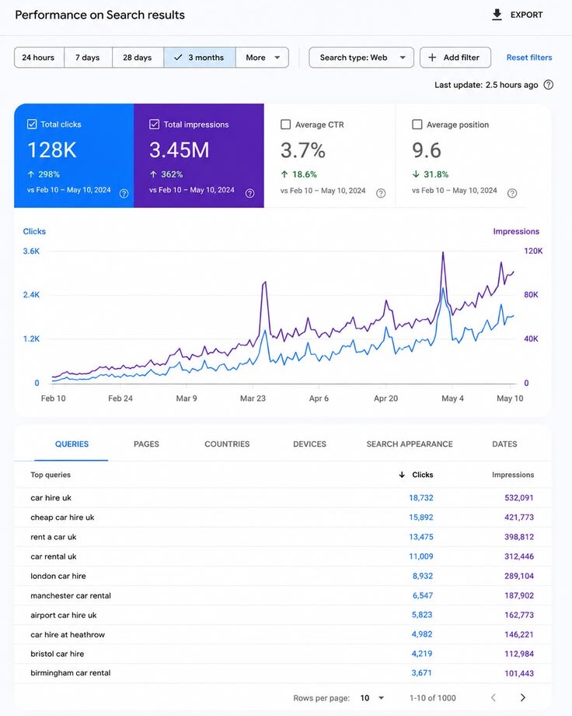Select the 'cheap car hire uk' query
This screenshot has height=716, width=572.
[x=62, y=518]
